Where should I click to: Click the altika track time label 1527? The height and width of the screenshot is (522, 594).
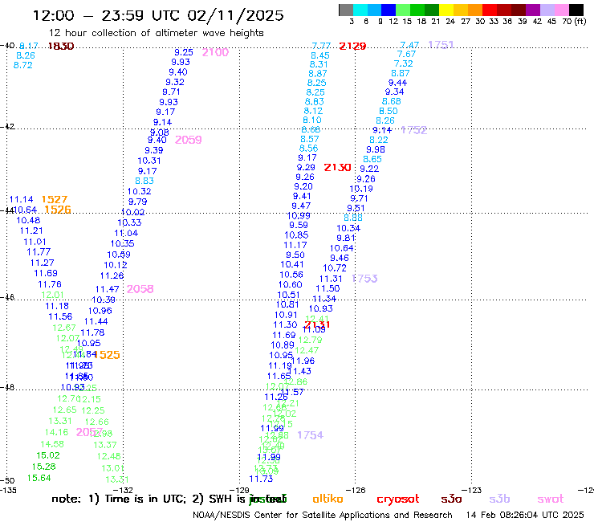tap(55, 199)
